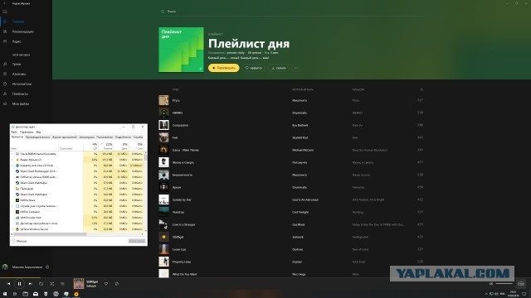
Task: Click Скачать to download the playlist
Action: [x=279, y=68]
